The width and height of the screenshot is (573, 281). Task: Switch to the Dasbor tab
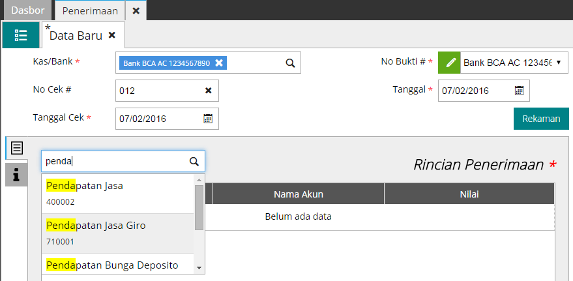pos(28,10)
